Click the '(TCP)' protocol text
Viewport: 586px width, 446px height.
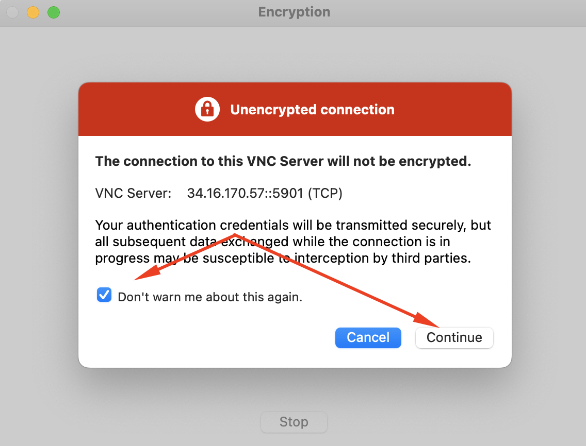tap(325, 193)
